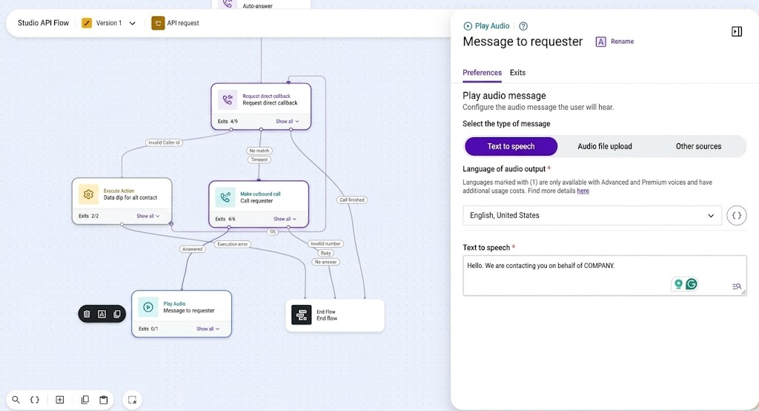The height and width of the screenshot is (411, 759).
Task: Expand Show all on Request direct callback
Action: pos(288,121)
